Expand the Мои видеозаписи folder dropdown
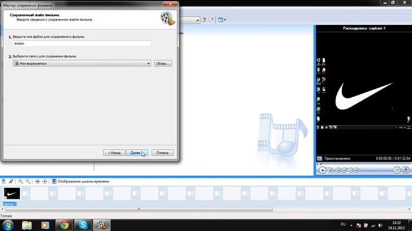The height and width of the screenshot is (231, 412). tap(148, 64)
